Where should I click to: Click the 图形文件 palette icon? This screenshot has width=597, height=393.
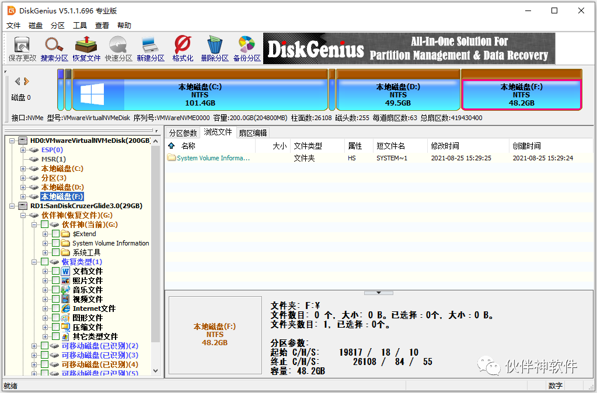point(65,318)
